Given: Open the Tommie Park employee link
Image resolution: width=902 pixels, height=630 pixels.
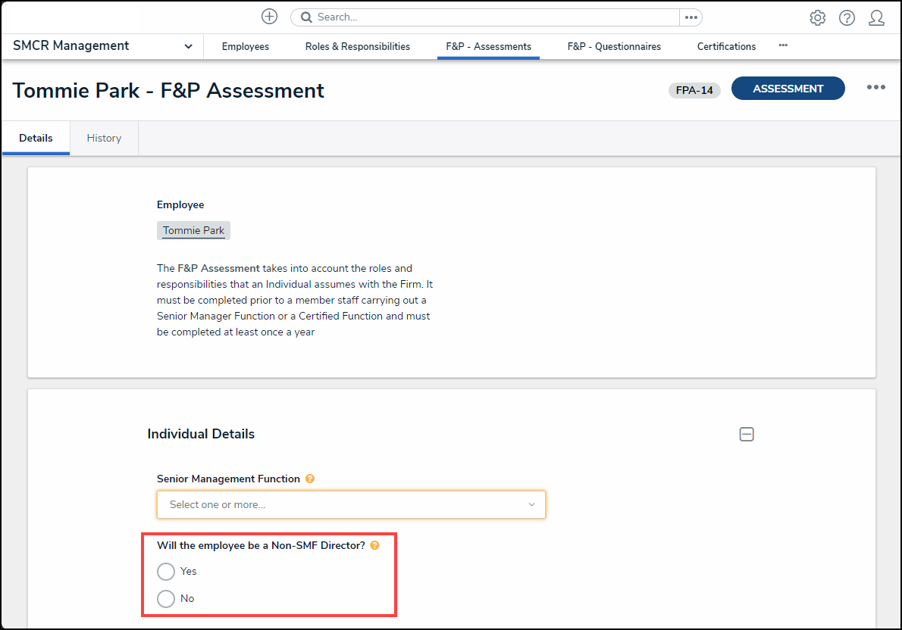Looking at the screenshot, I should pos(193,230).
